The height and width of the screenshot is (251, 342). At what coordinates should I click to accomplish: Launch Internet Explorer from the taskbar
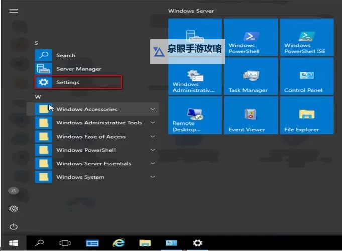(x=119, y=243)
